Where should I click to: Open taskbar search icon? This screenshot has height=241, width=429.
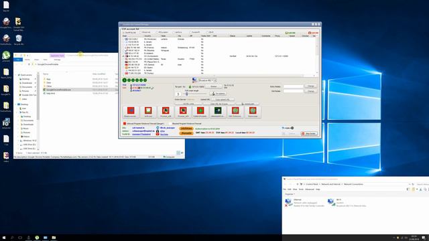coord(12,238)
